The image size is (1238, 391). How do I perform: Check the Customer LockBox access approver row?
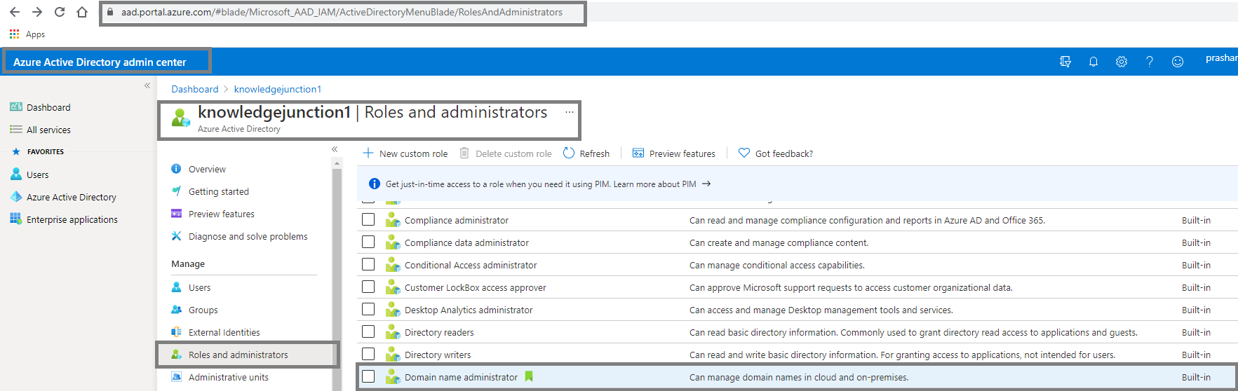coord(368,287)
